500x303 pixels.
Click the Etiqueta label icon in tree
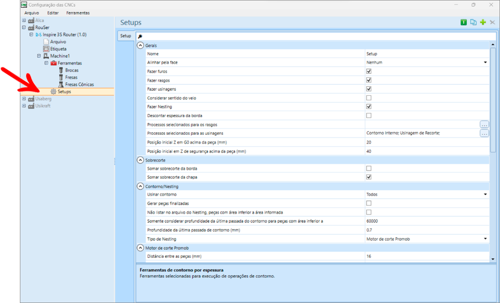pos(46,49)
